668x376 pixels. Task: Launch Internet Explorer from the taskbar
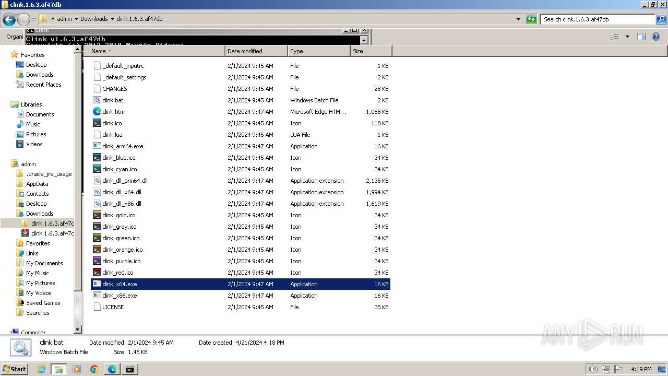(x=41, y=369)
